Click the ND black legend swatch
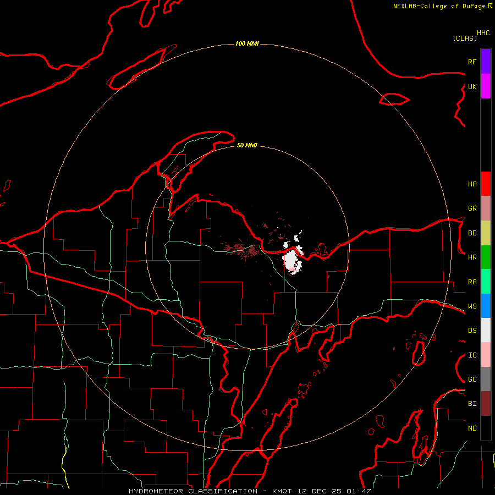 click(x=486, y=428)
